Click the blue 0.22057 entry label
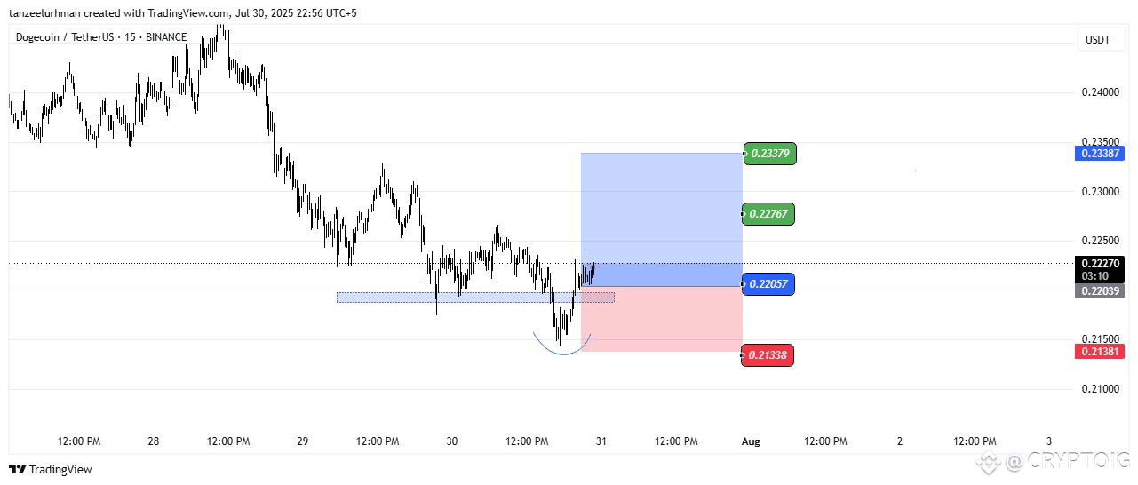The width and height of the screenshot is (1138, 485). tap(769, 284)
